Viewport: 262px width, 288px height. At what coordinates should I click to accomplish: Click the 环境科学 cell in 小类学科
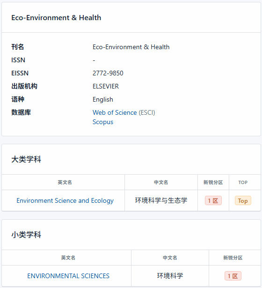(170, 276)
